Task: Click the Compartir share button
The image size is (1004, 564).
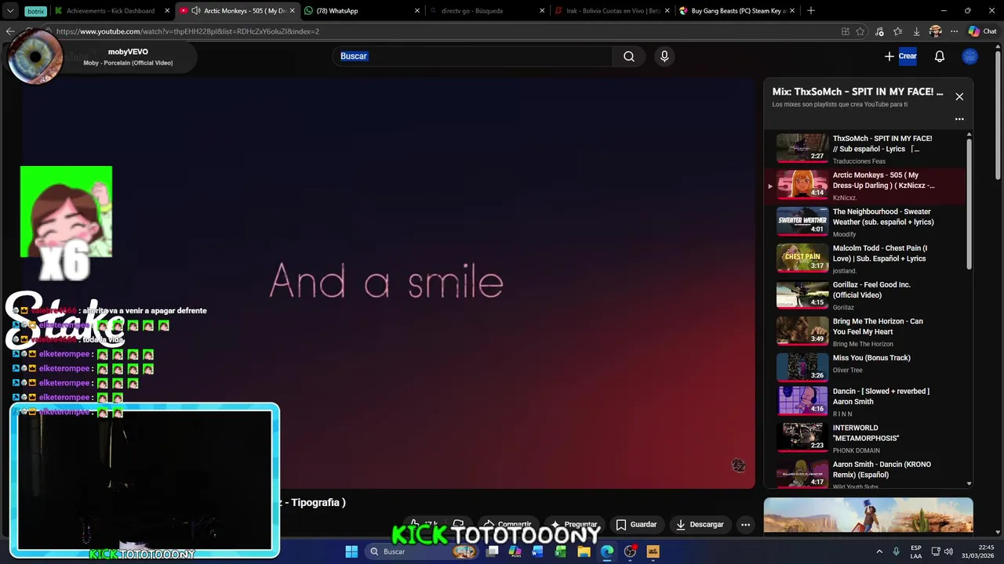Action: point(507,525)
